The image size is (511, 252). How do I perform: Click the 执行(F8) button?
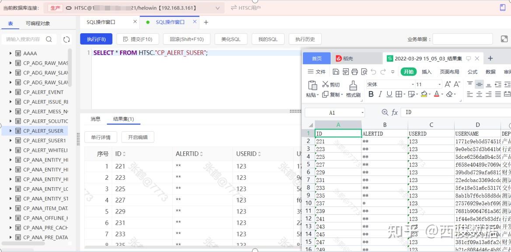click(x=96, y=39)
